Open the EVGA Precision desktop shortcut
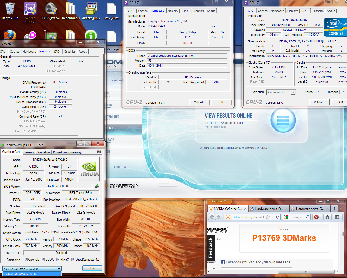 point(51,11)
